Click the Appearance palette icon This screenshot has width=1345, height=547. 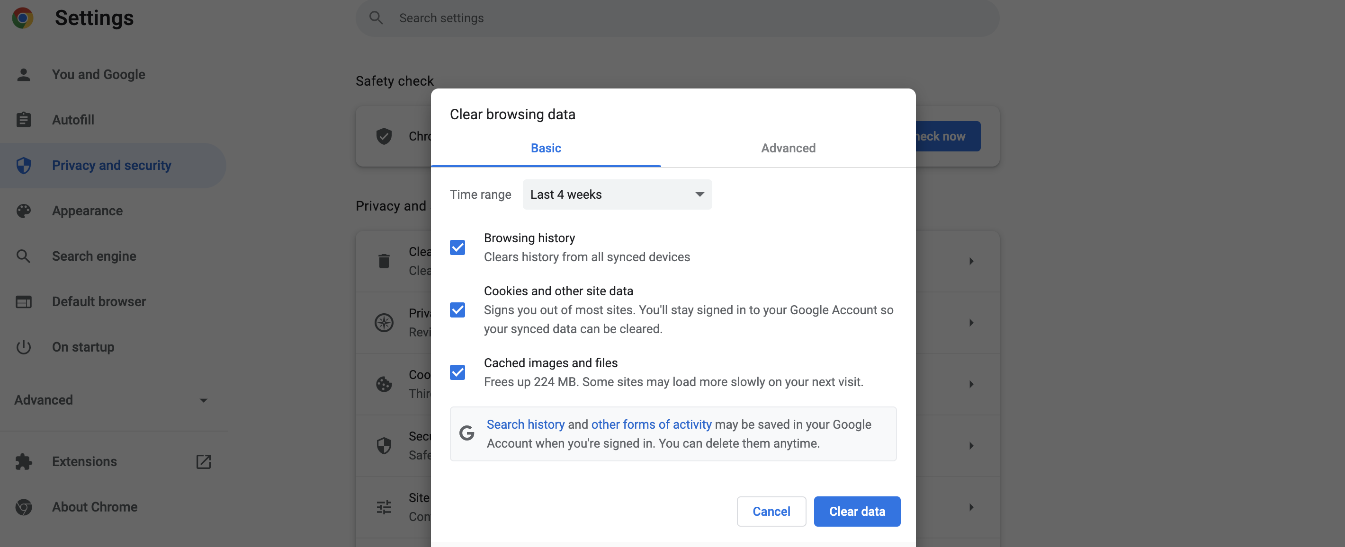[x=24, y=211]
